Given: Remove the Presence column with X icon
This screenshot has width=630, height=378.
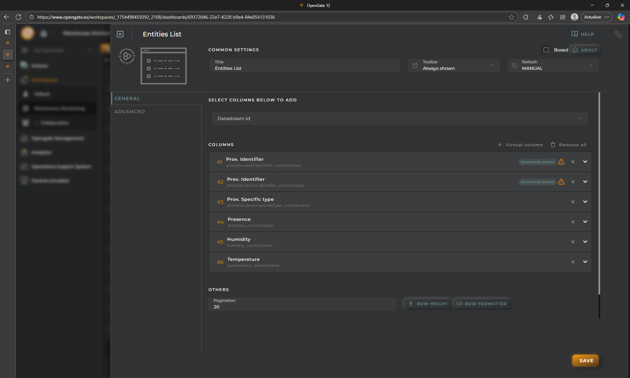Looking at the screenshot, I should pos(573,222).
